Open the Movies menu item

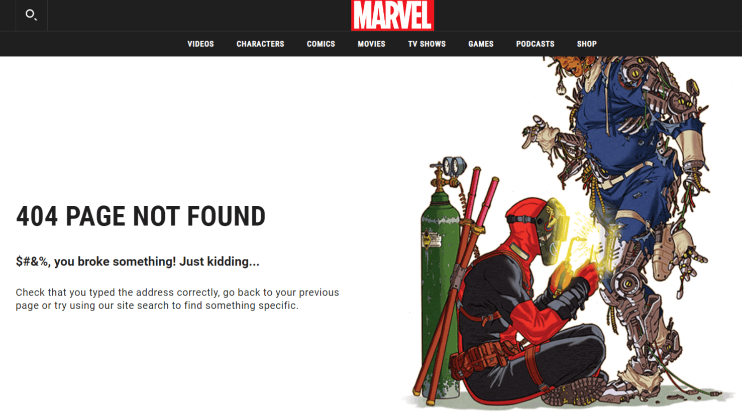pos(371,44)
